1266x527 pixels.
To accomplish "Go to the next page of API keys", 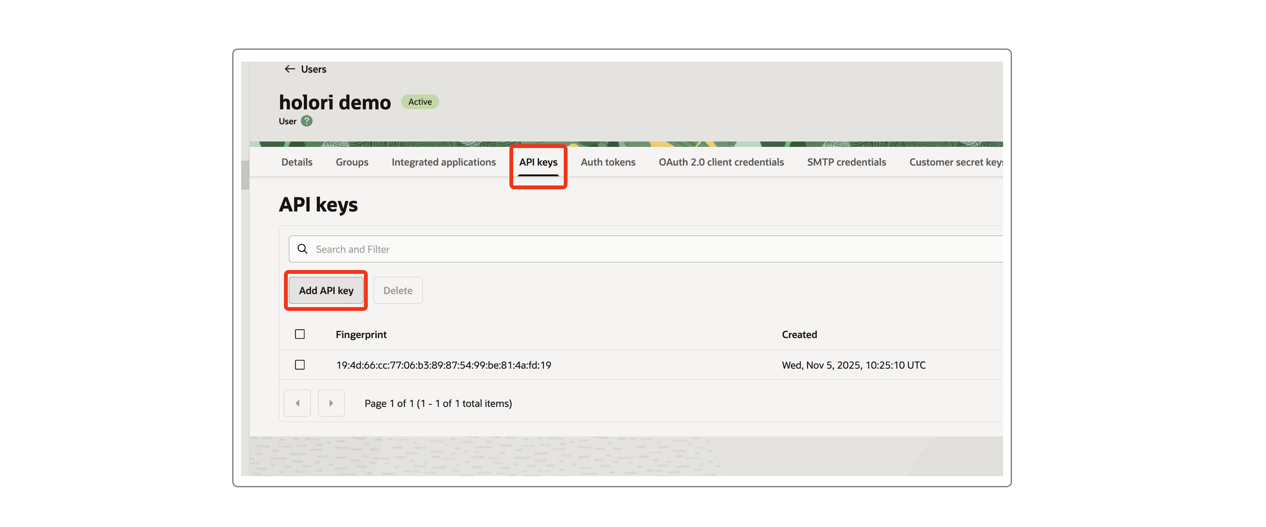I will [331, 403].
